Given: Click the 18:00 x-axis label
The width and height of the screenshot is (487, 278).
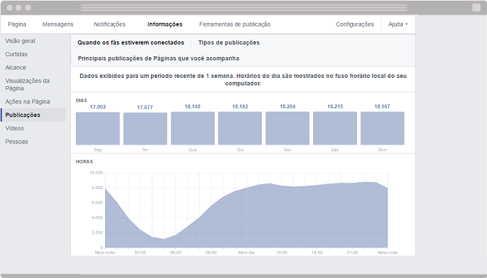Looking at the screenshot, I should point(317,252).
